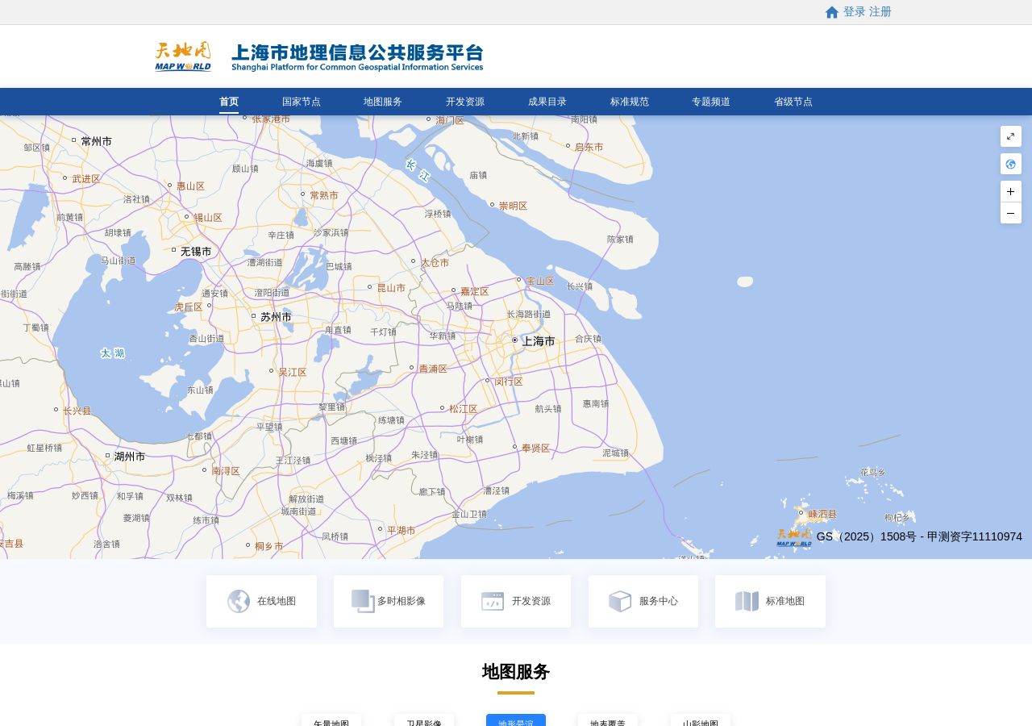The height and width of the screenshot is (726, 1032).
Task: Select the 矢量地图 tab
Action: tap(331, 720)
